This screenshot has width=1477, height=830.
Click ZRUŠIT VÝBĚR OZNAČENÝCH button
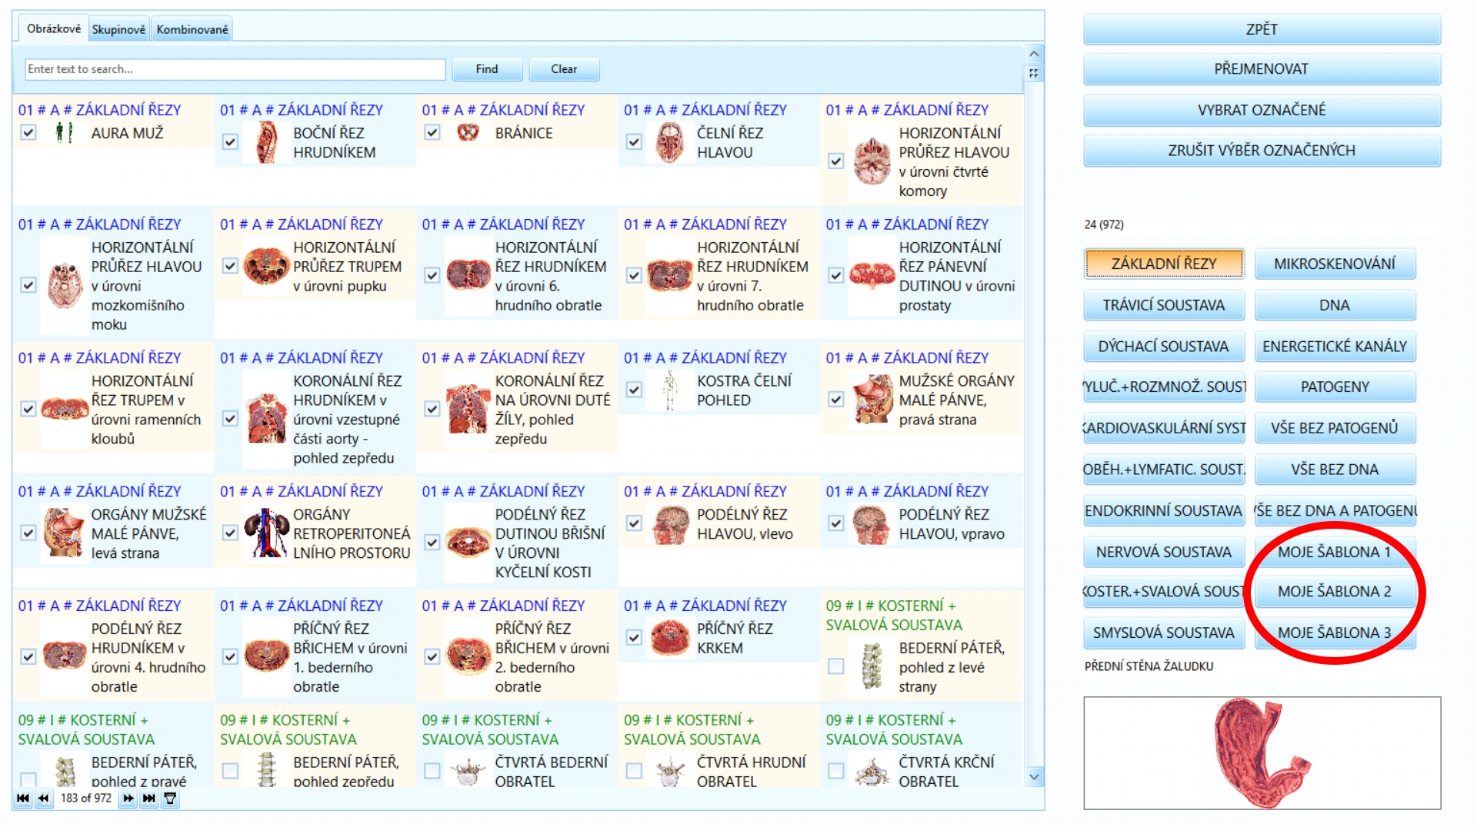(1262, 151)
